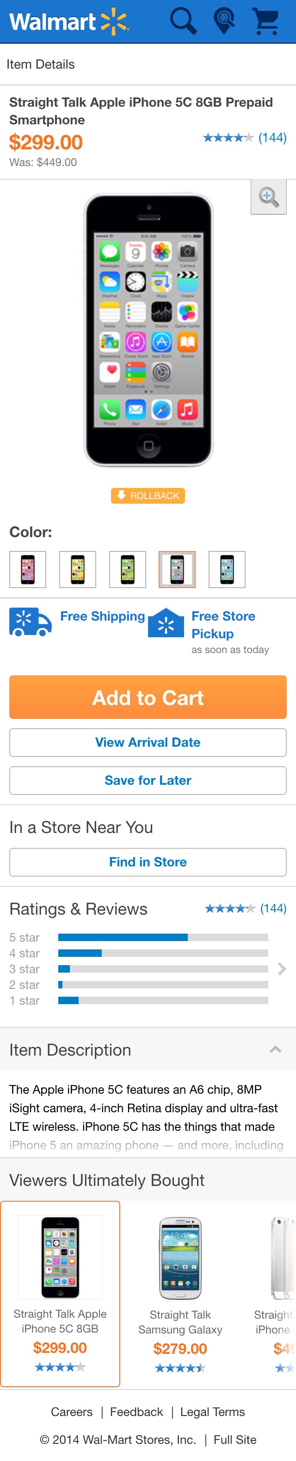Click the Add to Cart button
296x1461 pixels.
point(147,697)
